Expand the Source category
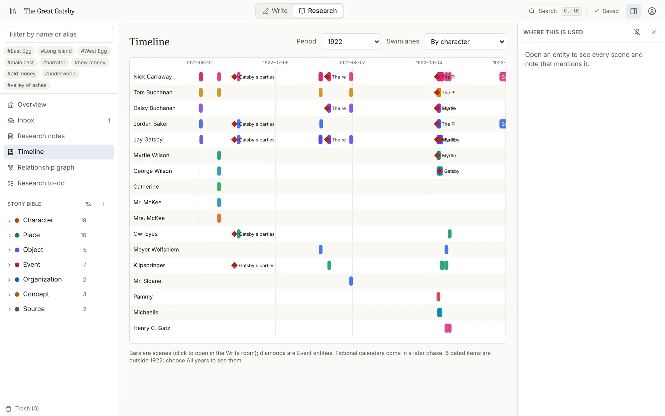 point(9,309)
